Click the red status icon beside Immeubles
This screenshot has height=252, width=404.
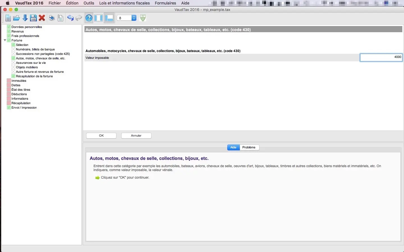9,81
